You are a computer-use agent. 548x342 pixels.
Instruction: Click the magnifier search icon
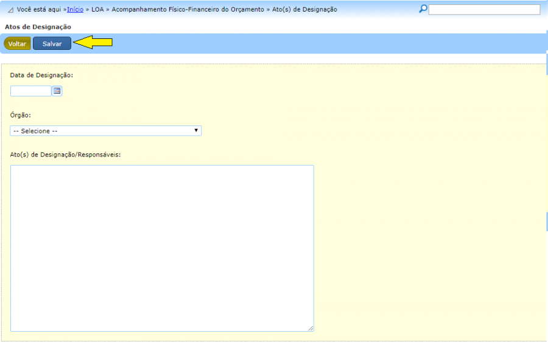pyautogui.click(x=423, y=9)
